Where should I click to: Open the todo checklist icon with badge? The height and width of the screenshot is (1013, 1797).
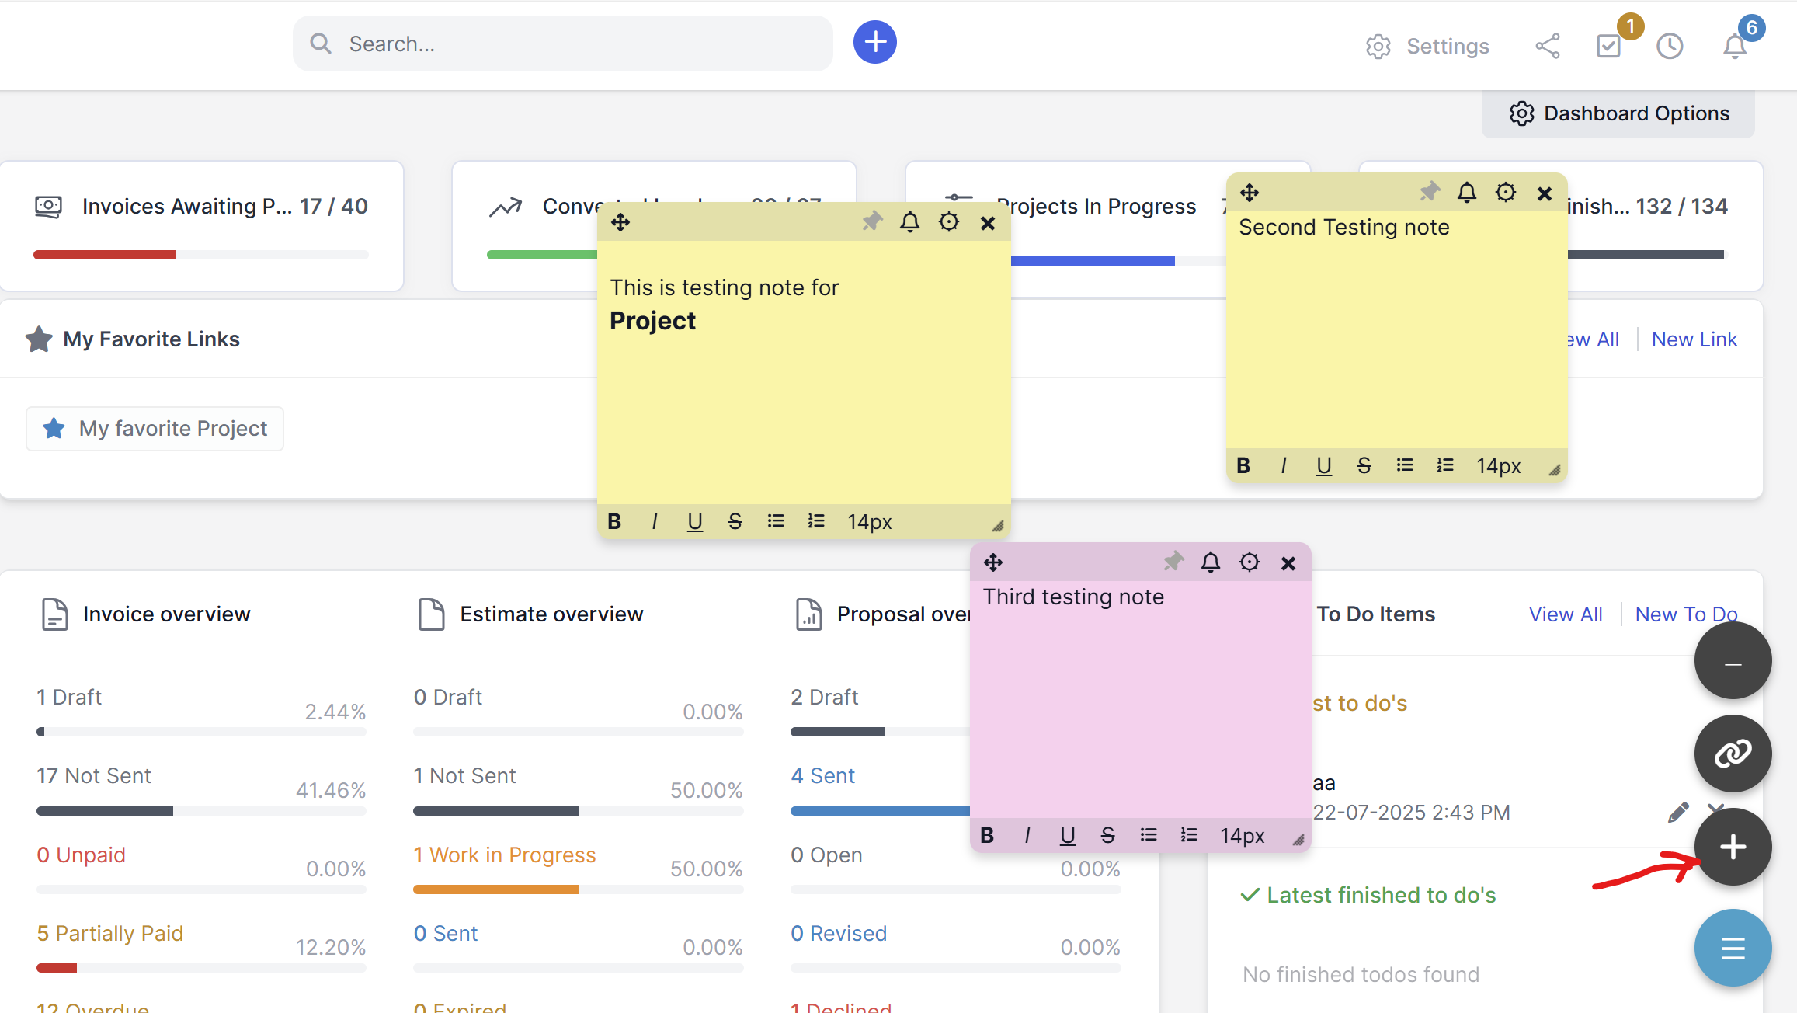coord(1608,46)
